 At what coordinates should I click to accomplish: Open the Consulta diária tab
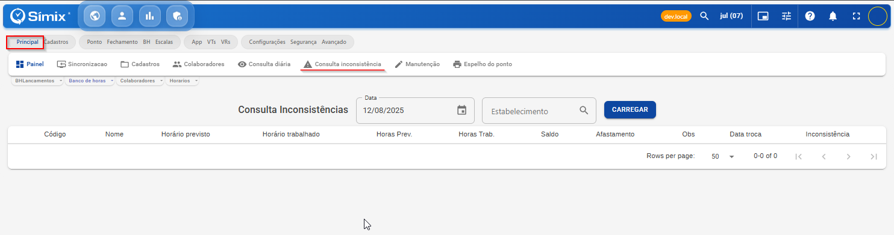[x=264, y=64]
